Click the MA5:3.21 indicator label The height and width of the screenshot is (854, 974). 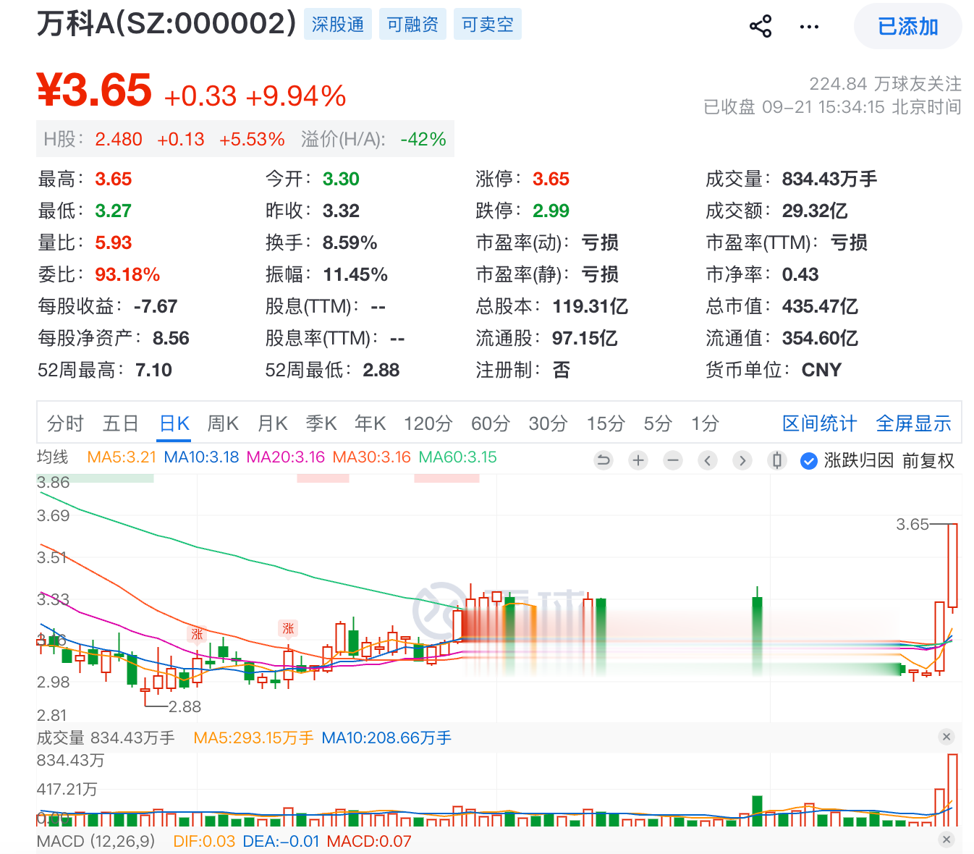pos(122,457)
